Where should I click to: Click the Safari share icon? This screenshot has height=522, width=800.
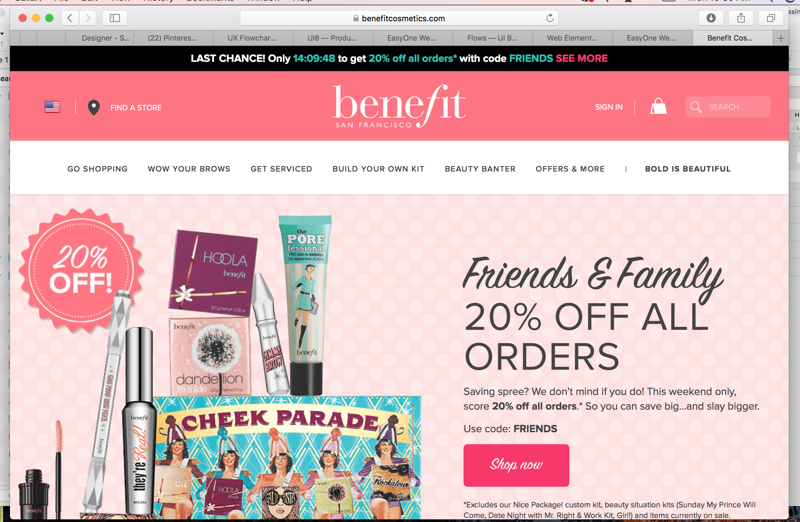coord(741,18)
